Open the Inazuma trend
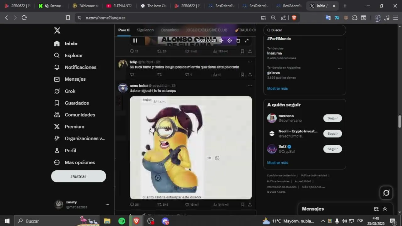Image resolution: width=402 pixels, height=226 pixels. [274, 53]
